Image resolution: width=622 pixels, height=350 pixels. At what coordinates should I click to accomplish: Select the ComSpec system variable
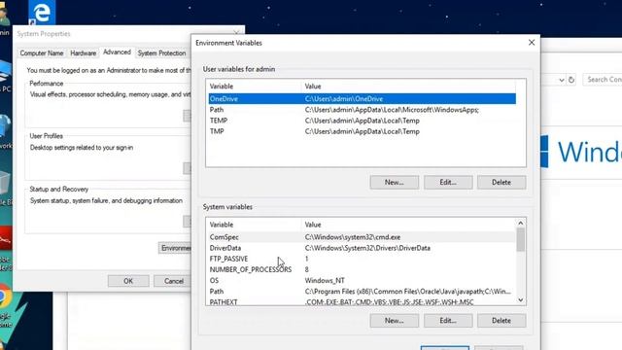click(363, 237)
